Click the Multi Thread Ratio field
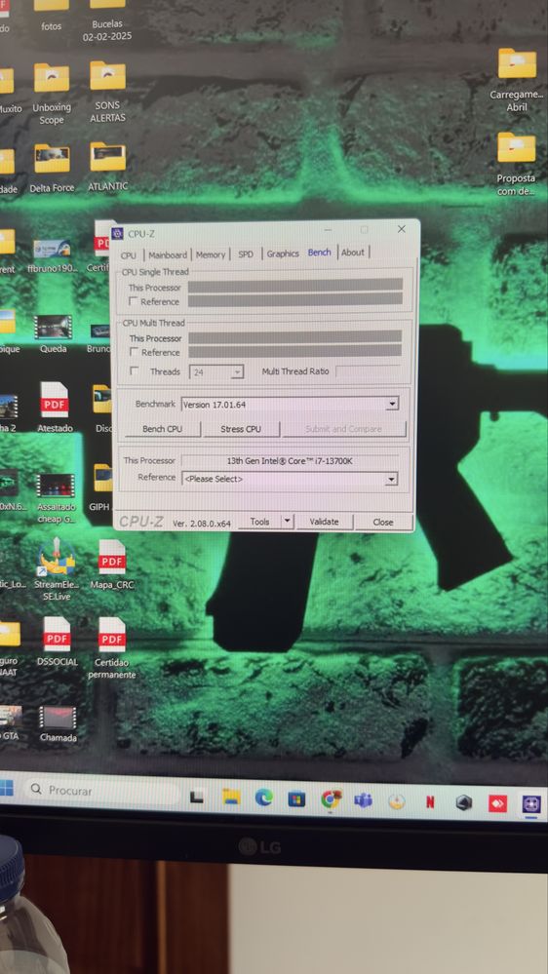Screen dimensions: 548x974 pos(368,370)
